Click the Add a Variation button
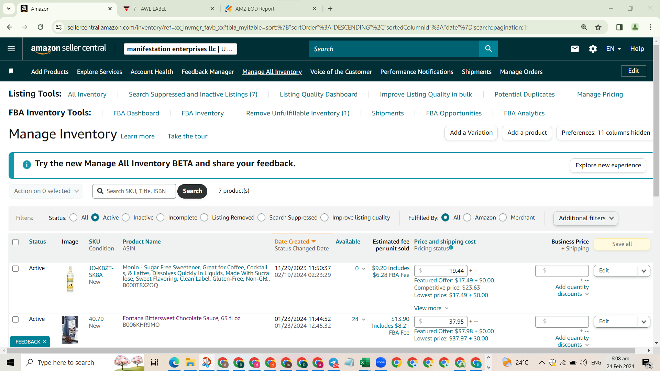The width and height of the screenshot is (660, 371). [471, 133]
